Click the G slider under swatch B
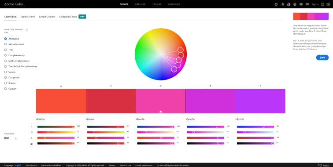Viewport: 333px width, 167px height. (x=106, y=132)
